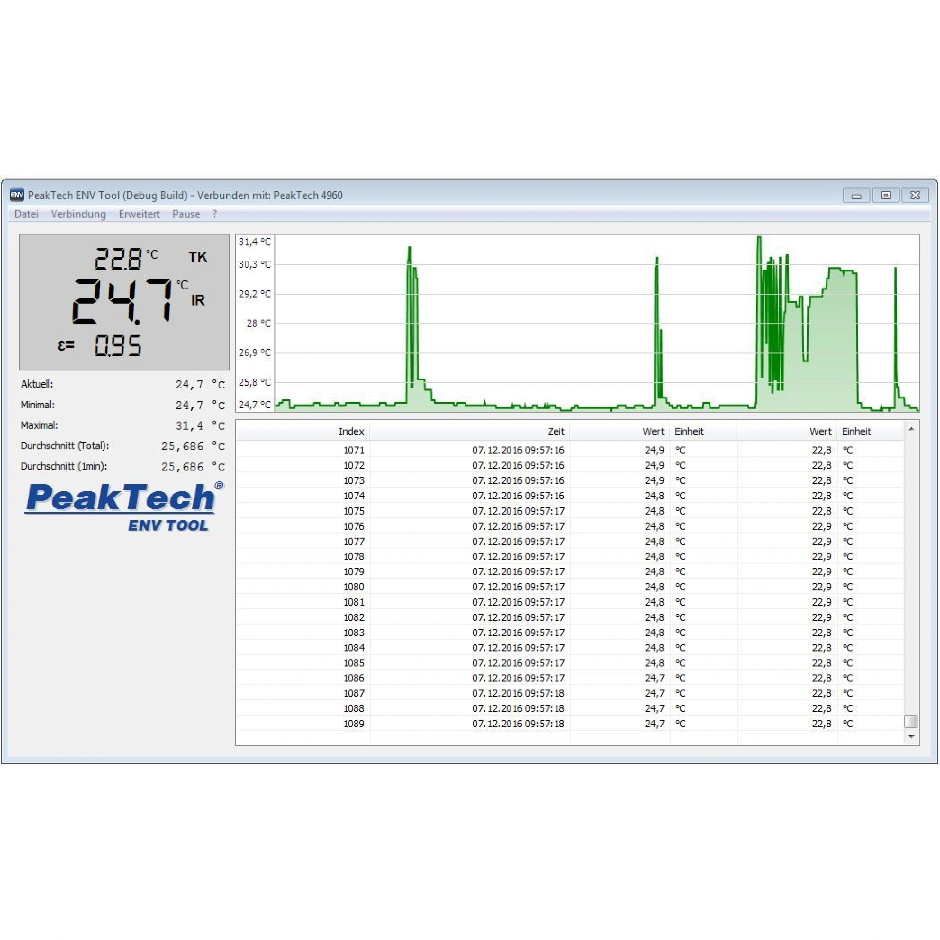
Task: Maximize the PeakTech ENV Tool window
Action: click(885, 195)
